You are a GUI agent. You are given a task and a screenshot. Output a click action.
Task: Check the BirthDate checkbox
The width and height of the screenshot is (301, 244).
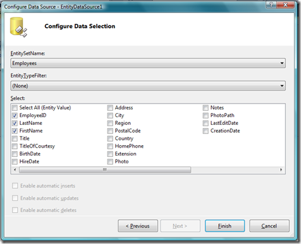(15, 154)
